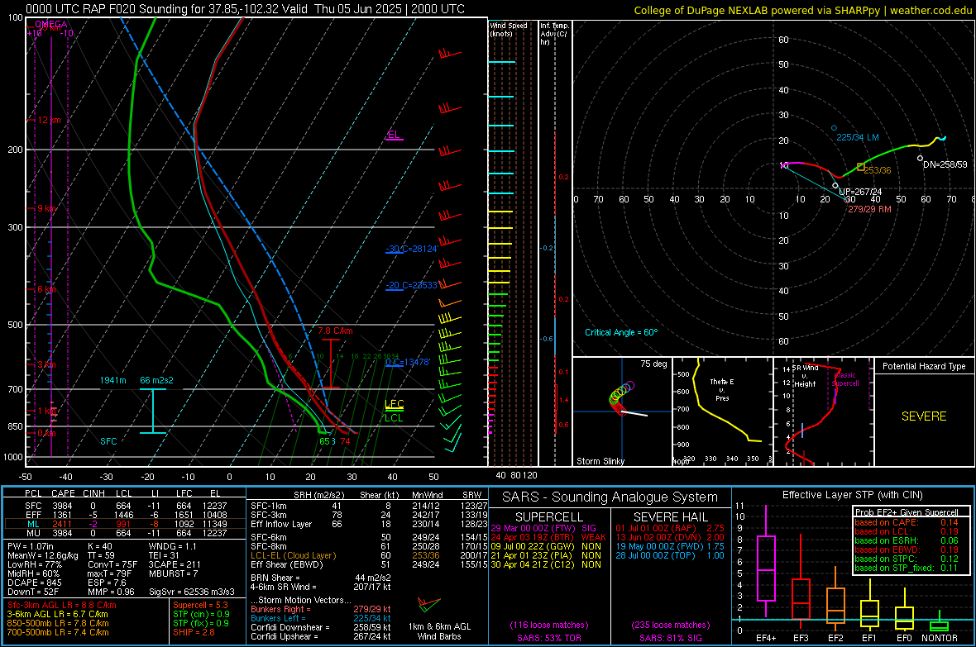Click the 'Storm Slinky' panel label

[x=600, y=461]
